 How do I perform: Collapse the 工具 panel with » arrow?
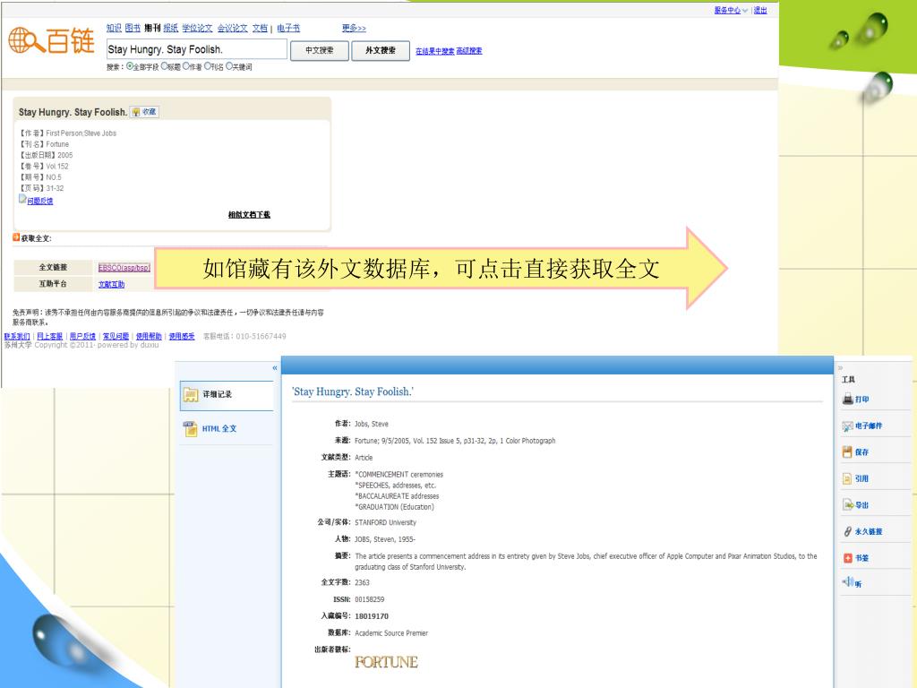(x=840, y=368)
